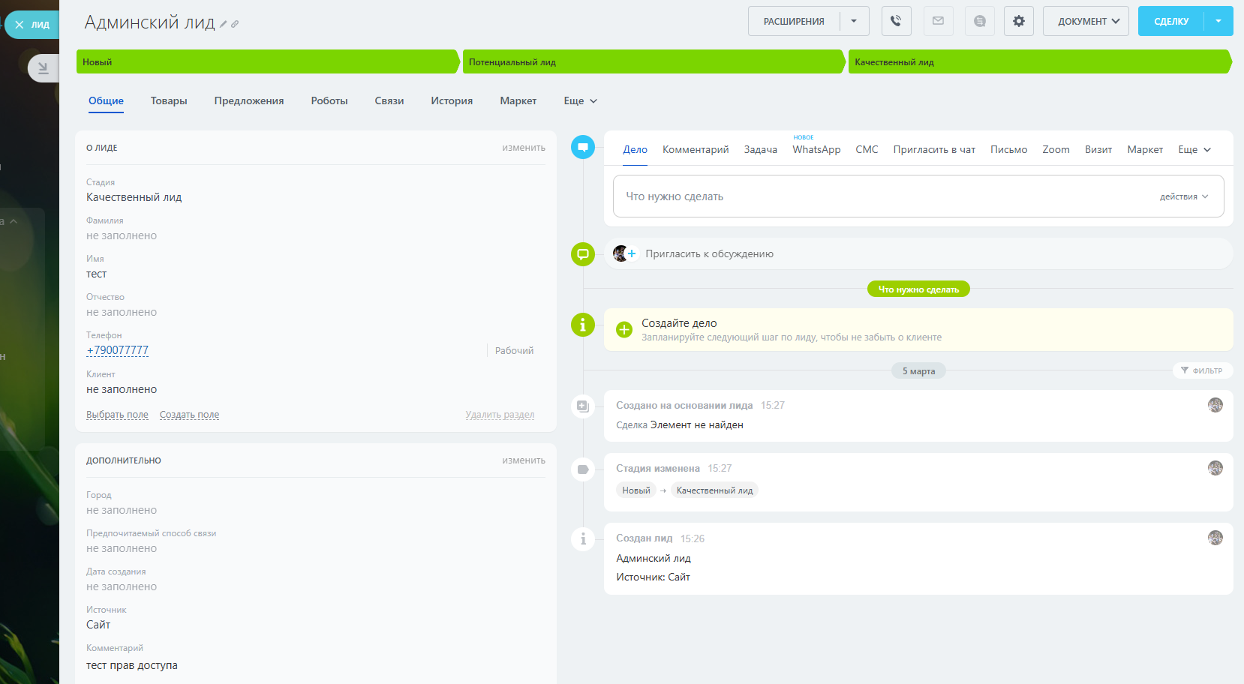
Task: Select Письмо in timeline menu
Action: pos(1008,149)
